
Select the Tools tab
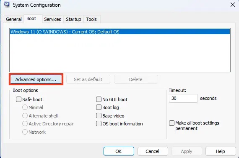[x=91, y=19]
